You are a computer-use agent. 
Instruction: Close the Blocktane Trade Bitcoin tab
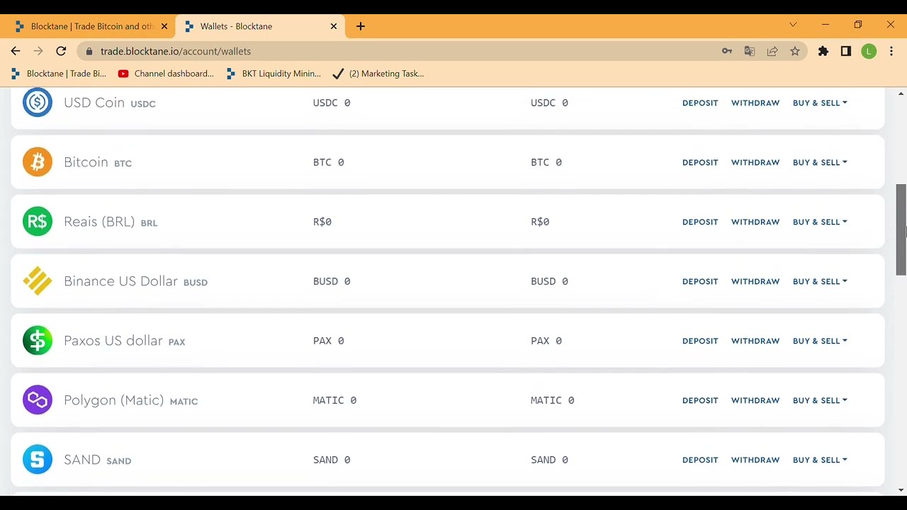coord(164,26)
